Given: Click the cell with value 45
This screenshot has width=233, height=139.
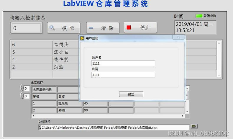Looking at the screenshot, I should [95, 103].
